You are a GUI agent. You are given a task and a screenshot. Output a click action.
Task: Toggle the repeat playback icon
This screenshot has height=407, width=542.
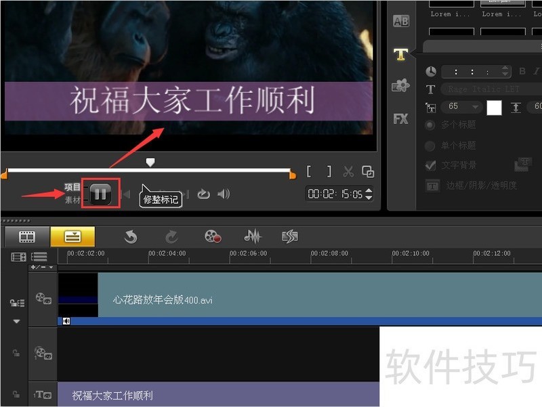tap(204, 194)
